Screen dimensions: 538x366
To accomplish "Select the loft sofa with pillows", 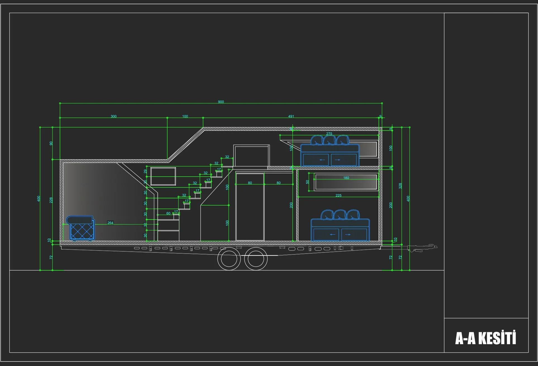I will click(x=330, y=151).
